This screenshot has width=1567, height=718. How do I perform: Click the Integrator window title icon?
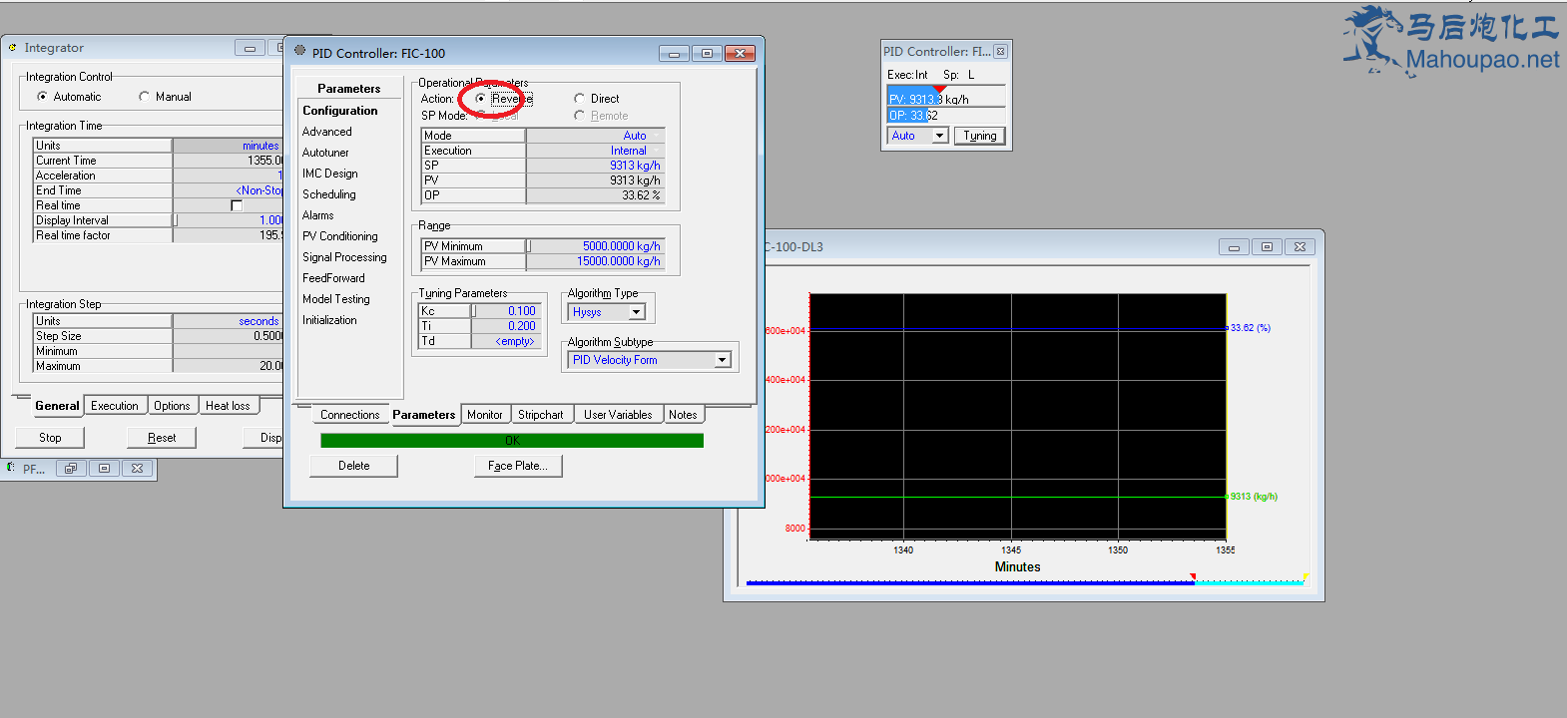(12, 48)
